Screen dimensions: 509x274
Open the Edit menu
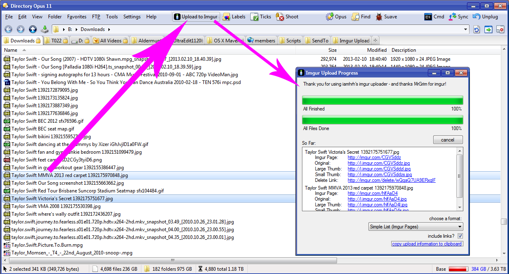22,17
